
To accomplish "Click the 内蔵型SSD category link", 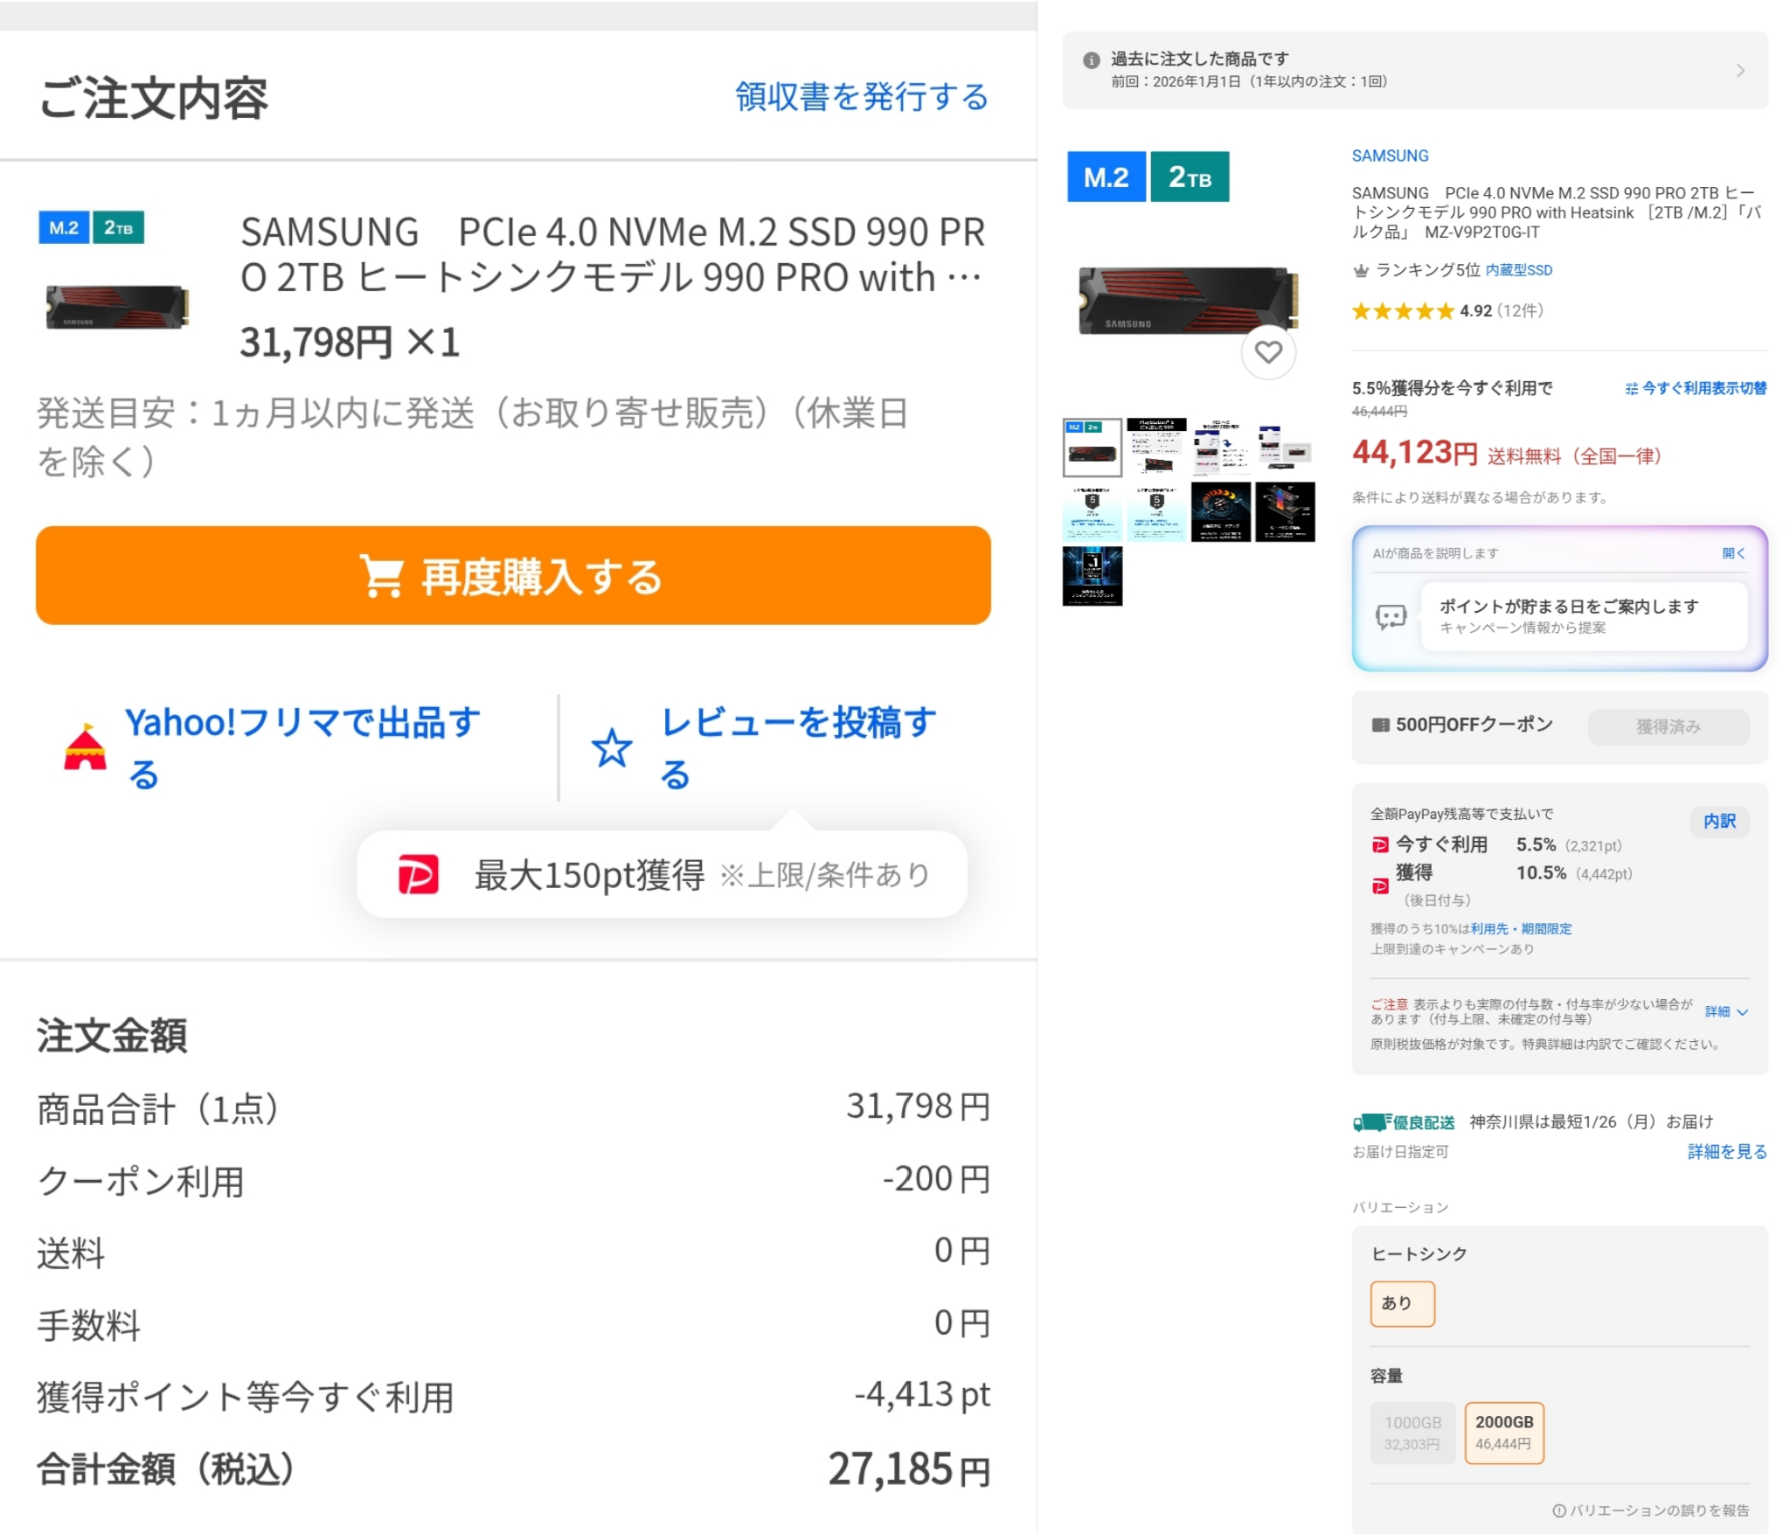I will click(x=1518, y=271).
